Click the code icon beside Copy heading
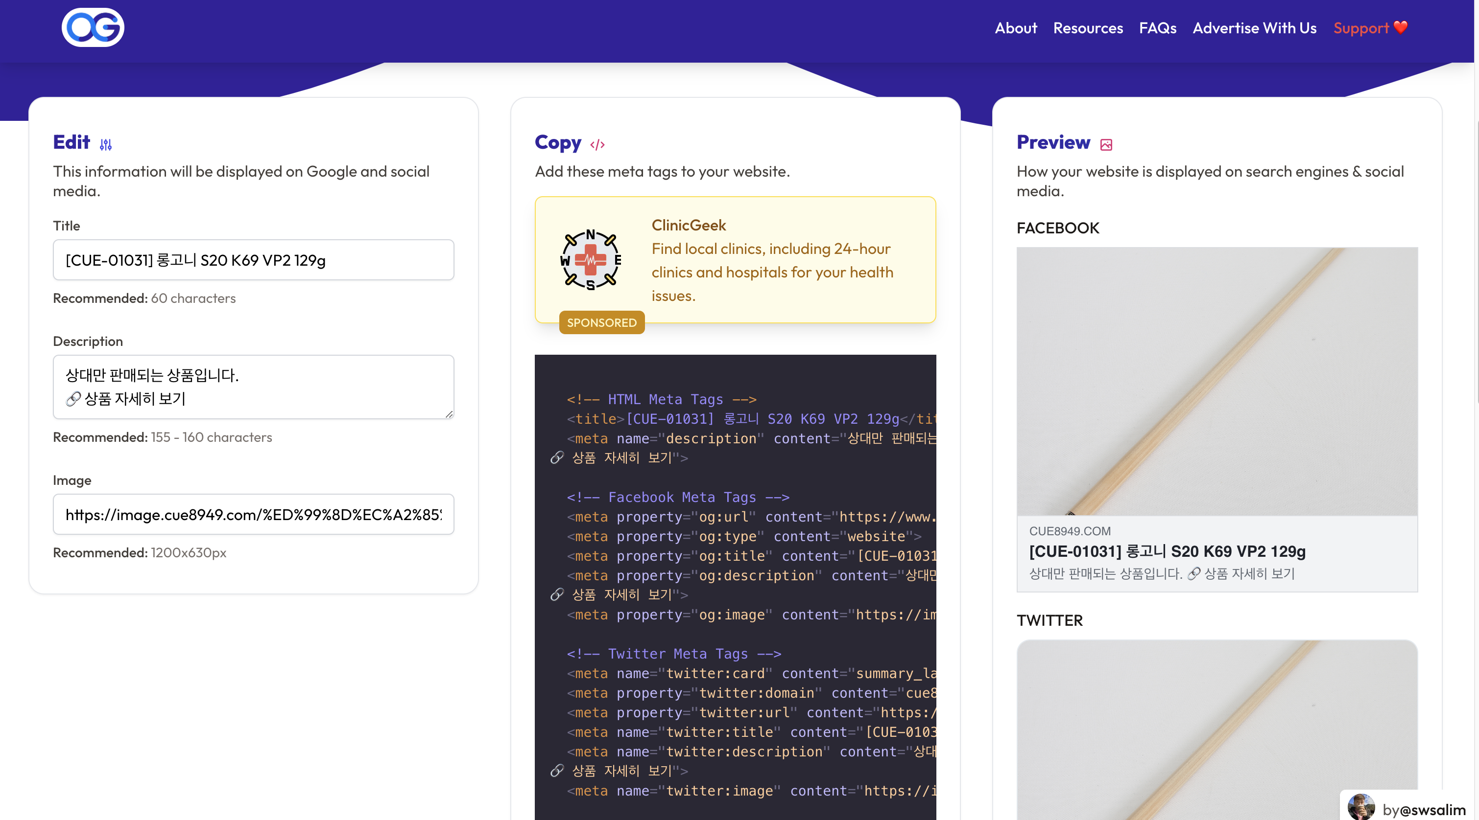Image resolution: width=1479 pixels, height=820 pixels. click(597, 144)
